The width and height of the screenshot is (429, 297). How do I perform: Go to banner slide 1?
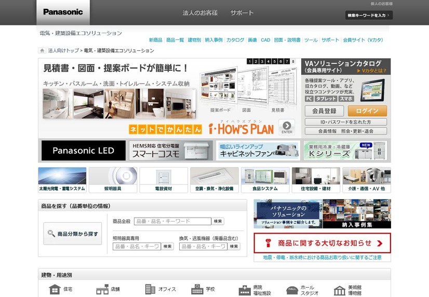tap(249, 62)
